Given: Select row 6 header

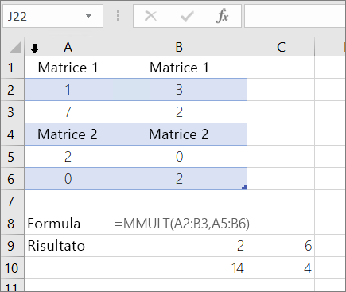Looking at the screenshot, I should 13,179.
